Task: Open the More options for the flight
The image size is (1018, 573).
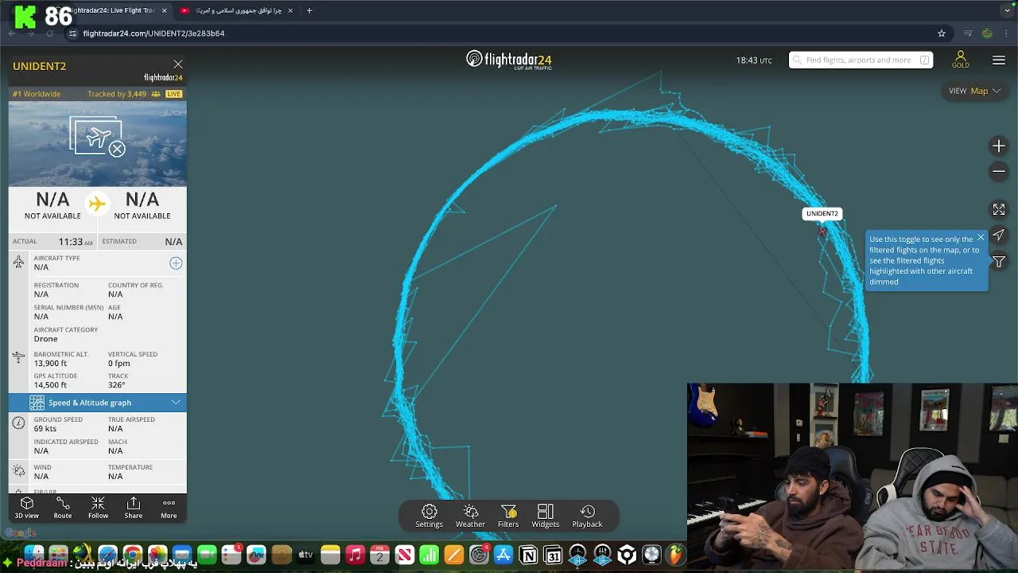Action: point(169,508)
